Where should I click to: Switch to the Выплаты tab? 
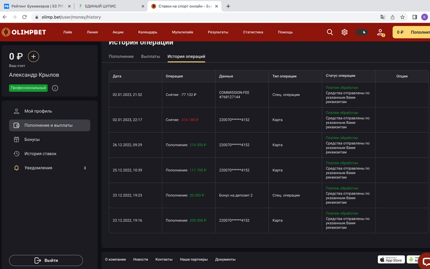150,56
